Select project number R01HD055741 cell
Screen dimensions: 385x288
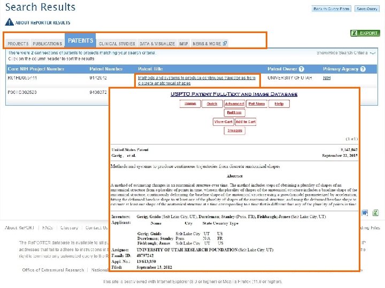click(22, 78)
